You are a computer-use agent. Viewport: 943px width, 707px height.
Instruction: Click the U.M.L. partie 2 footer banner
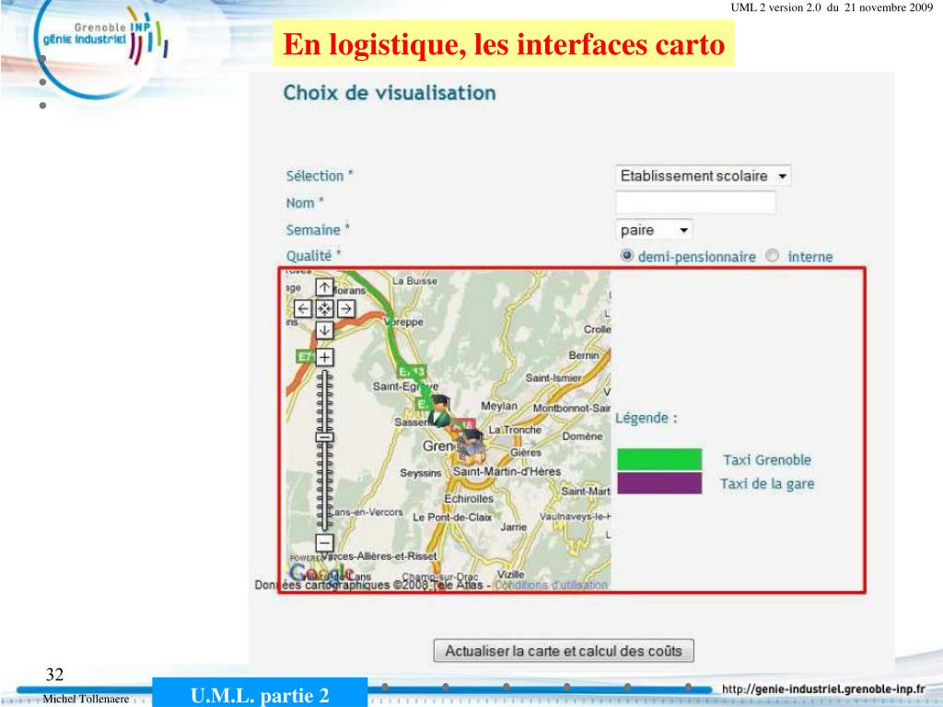(x=260, y=693)
